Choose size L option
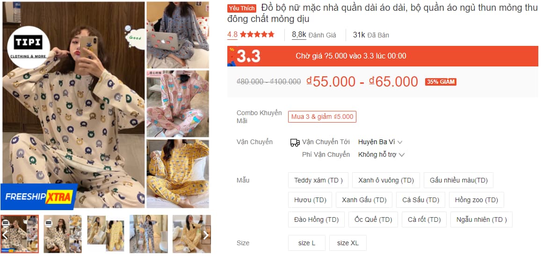 (x=306, y=243)
